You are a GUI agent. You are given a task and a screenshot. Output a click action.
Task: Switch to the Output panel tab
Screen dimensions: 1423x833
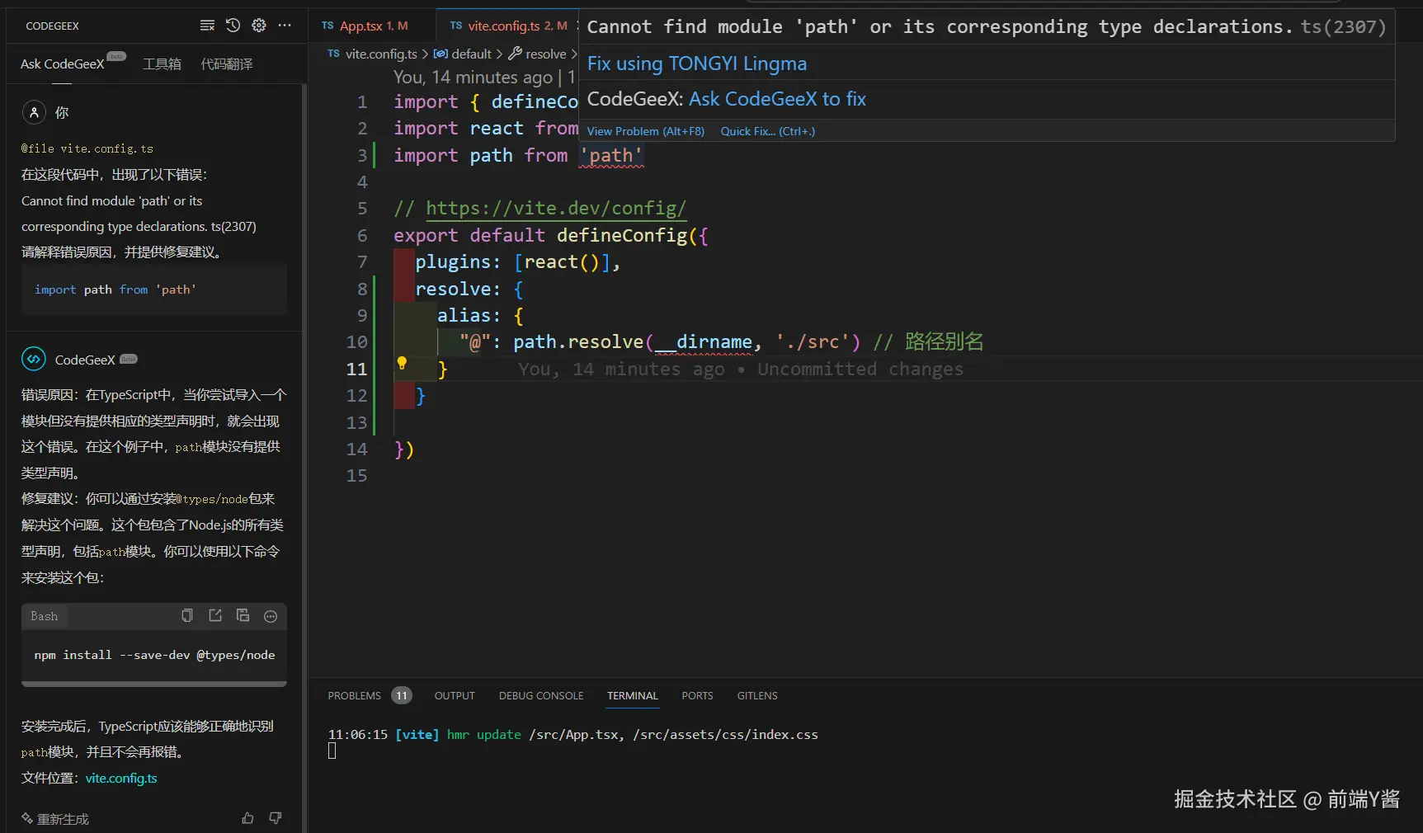tap(455, 695)
